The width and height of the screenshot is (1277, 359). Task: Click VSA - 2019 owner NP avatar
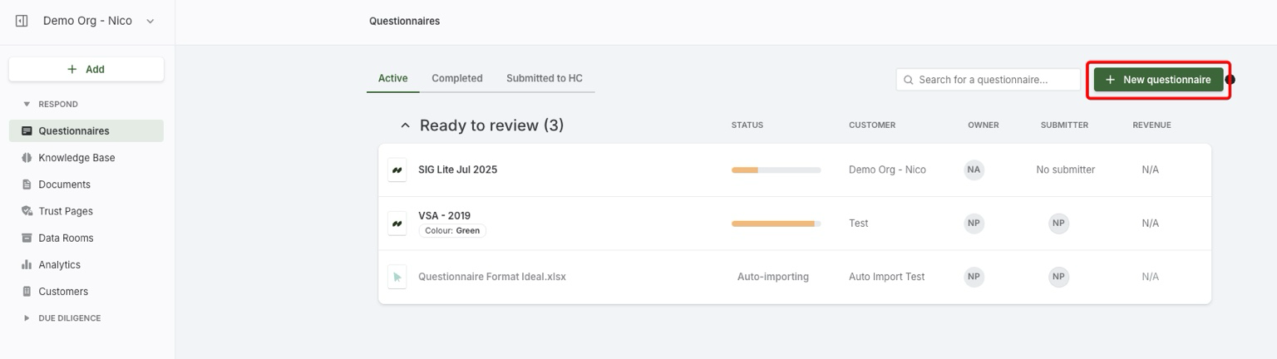click(974, 224)
